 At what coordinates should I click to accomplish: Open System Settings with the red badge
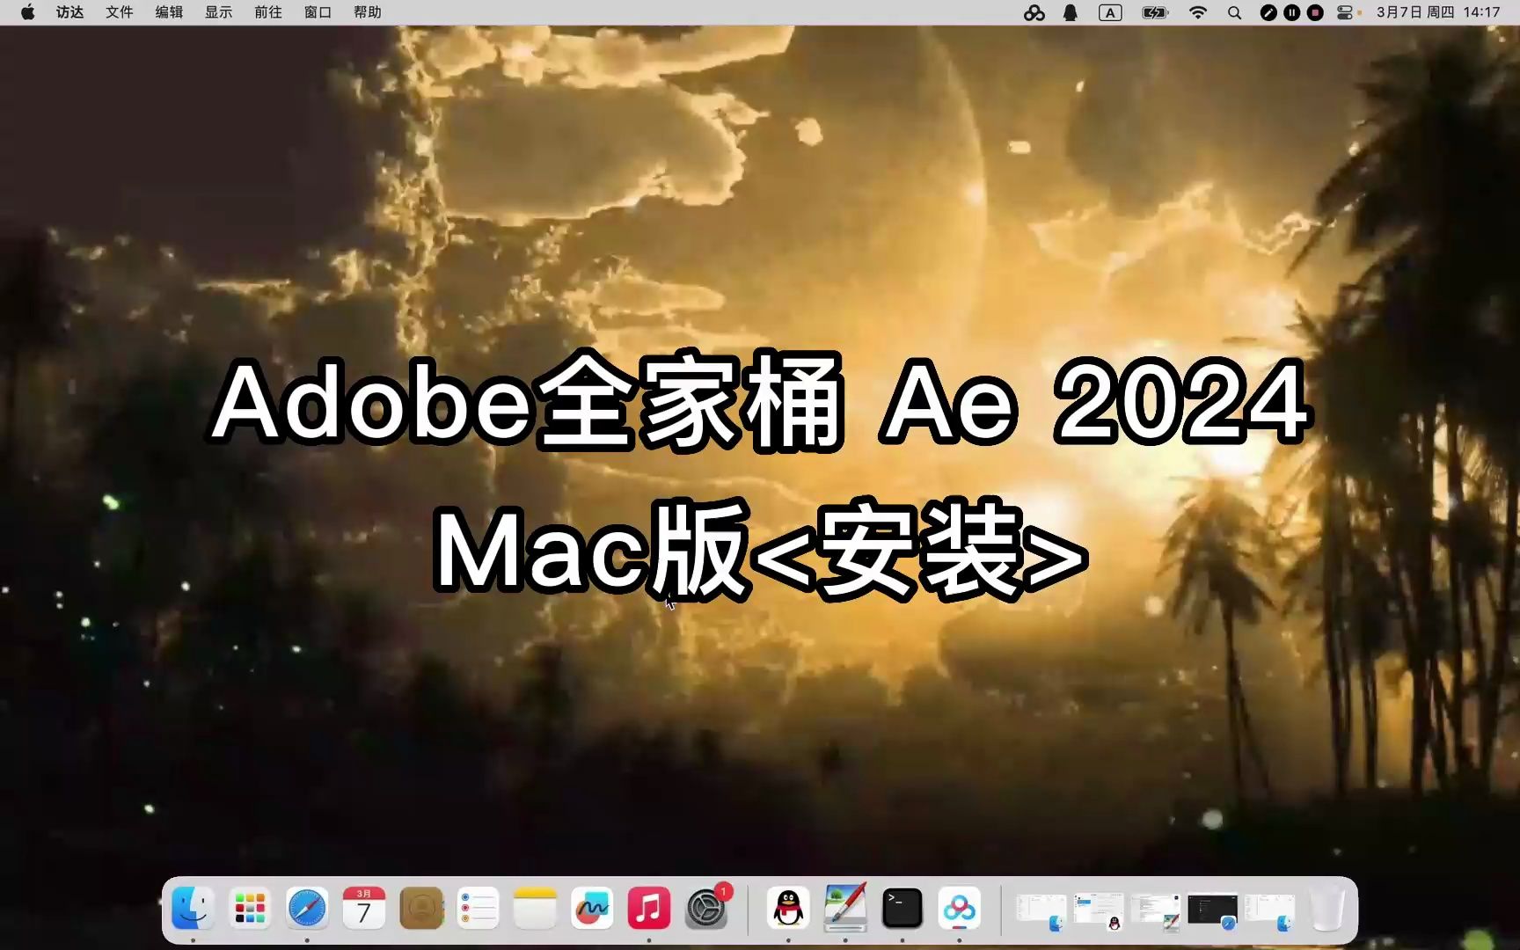point(706,909)
